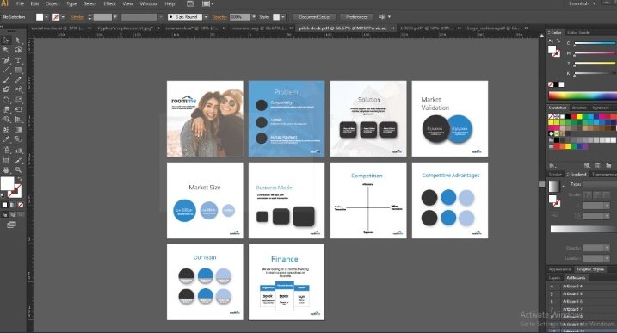The height and width of the screenshot is (333, 617).
Task: Click the Preferences button
Action: point(356,17)
